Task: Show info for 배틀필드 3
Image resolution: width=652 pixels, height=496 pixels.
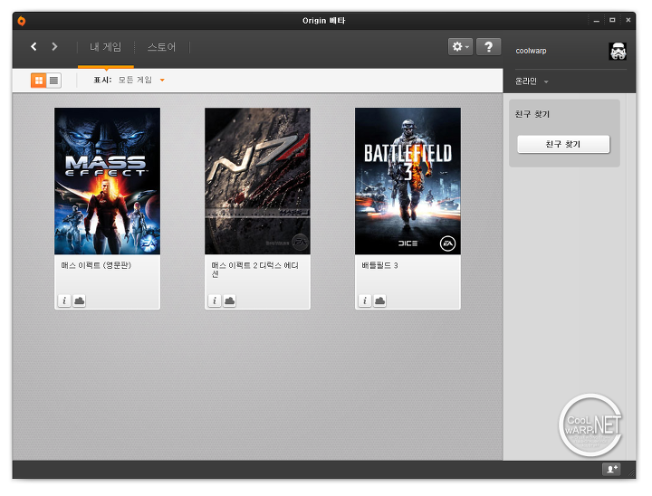Action: pos(365,300)
